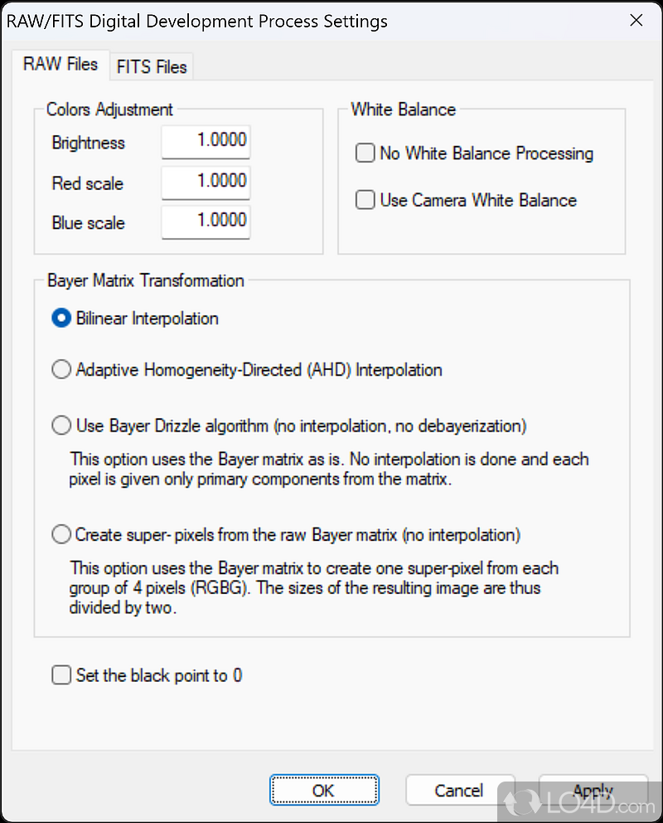
Task: Choose Adaptive Homogeneity-Directed (AHD) Interpolation
Action: (62, 370)
